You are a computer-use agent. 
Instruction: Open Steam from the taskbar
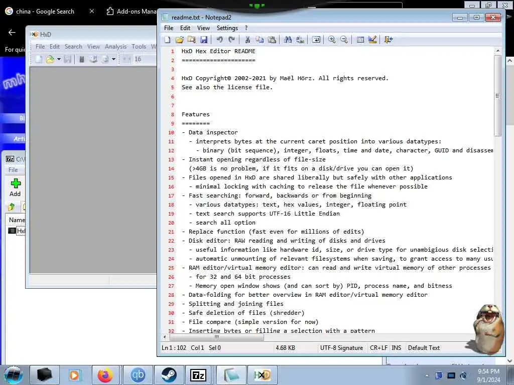169,375
